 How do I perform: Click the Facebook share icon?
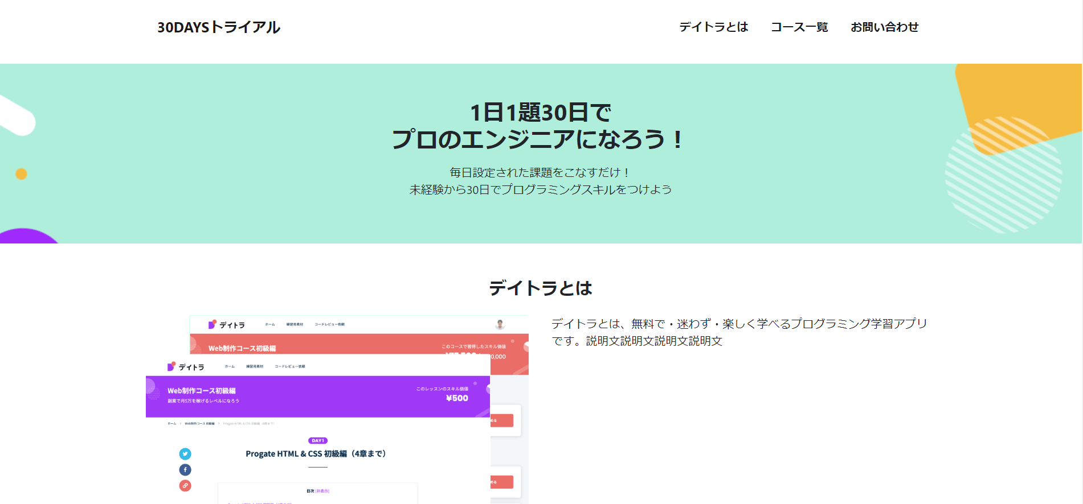[x=185, y=470]
